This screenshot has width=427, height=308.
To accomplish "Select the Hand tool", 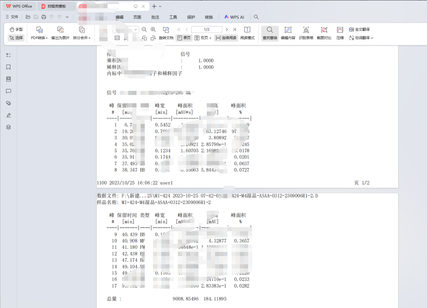I will (x=16, y=30).
